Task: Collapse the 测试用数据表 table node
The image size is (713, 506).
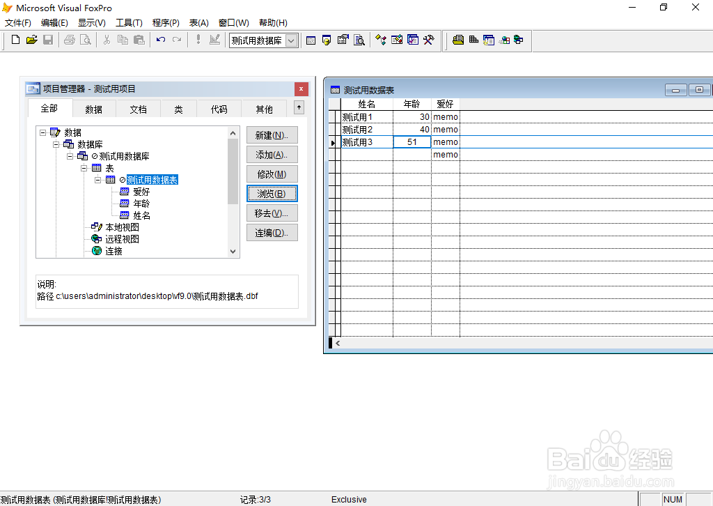Action: 97,181
